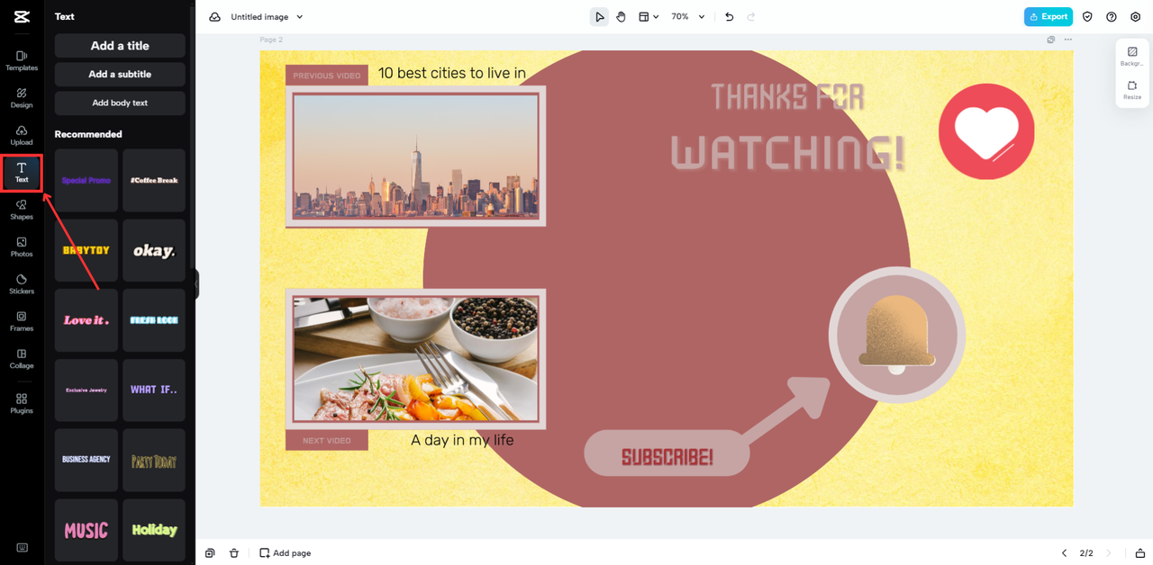1153x565 pixels.
Task: Open the 70% zoom dropdown
Action: pyautogui.click(x=688, y=17)
